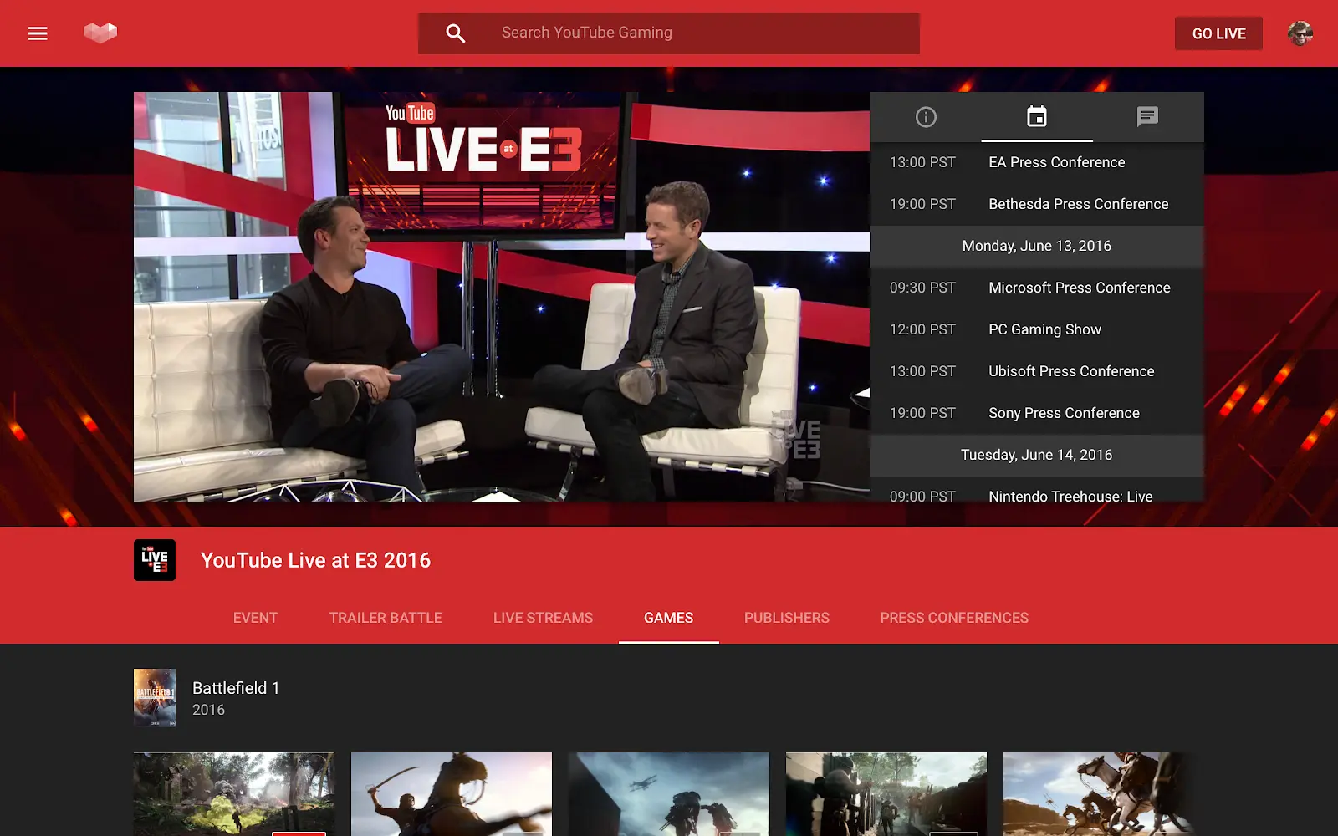Image resolution: width=1338 pixels, height=836 pixels.
Task: Open the EVENT tab
Action: tap(255, 618)
